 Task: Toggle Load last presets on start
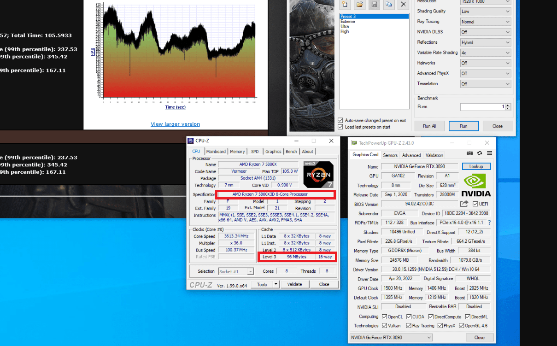point(340,127)
